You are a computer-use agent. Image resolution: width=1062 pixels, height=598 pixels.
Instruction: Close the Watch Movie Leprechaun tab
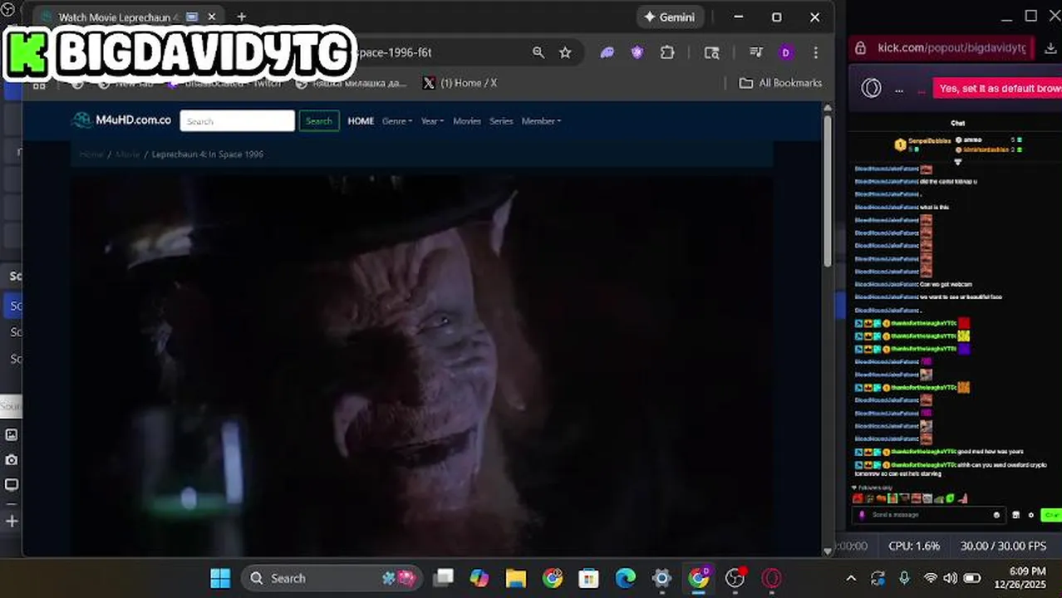[x=212, y=17]
